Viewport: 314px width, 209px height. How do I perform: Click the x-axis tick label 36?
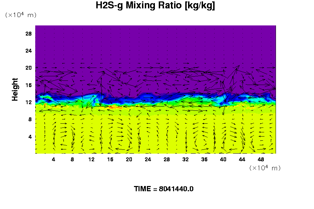(204, 160)
